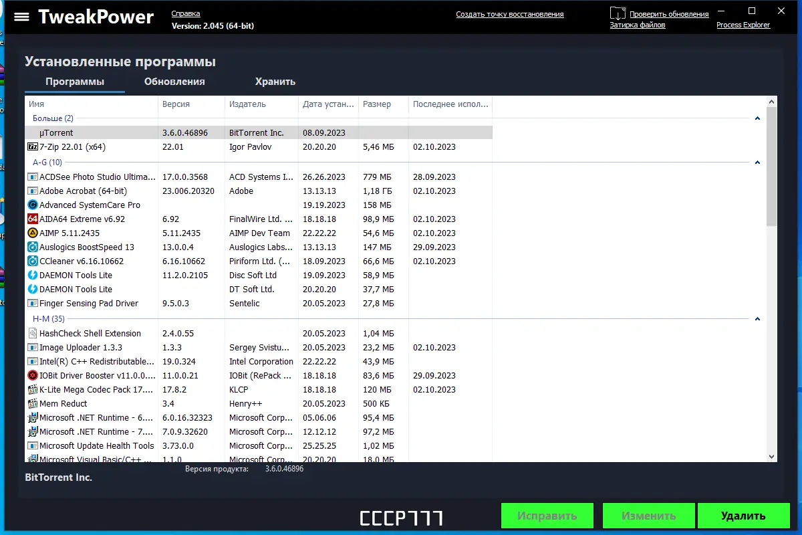Screen dimensions: 802x535
Task: Open the Справка link
Action: tap(186, 14)
